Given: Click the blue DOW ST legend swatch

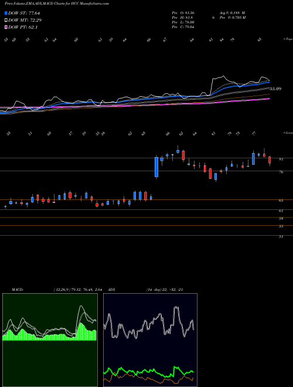Looking at the screenshot, I should [x=6, y=13].
